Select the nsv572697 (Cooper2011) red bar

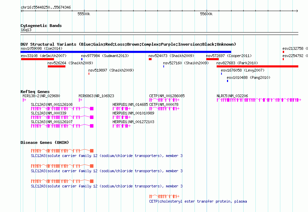[212, 59]
